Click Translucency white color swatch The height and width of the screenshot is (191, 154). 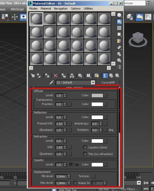(x=97, y=104)
